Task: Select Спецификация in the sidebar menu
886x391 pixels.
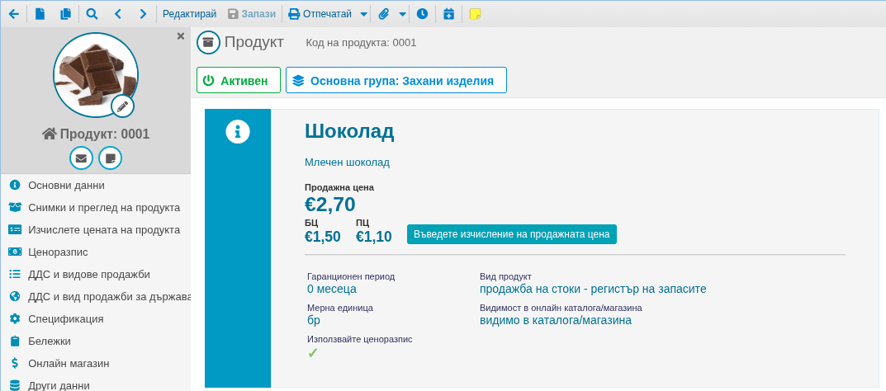Action: coord(65,318)
